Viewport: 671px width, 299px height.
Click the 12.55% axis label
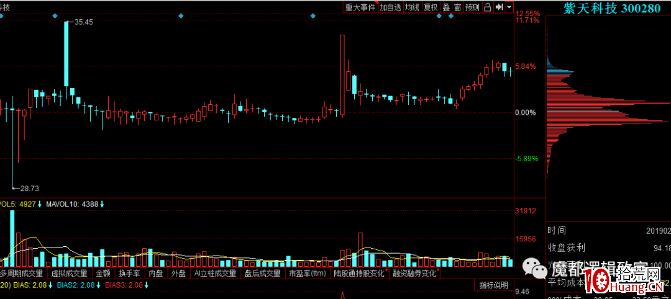[528, 13]
